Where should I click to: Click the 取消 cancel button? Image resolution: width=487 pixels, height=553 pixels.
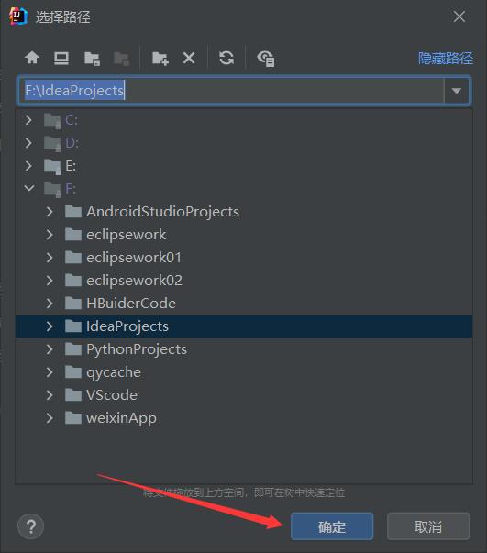(x=428, y=526)
